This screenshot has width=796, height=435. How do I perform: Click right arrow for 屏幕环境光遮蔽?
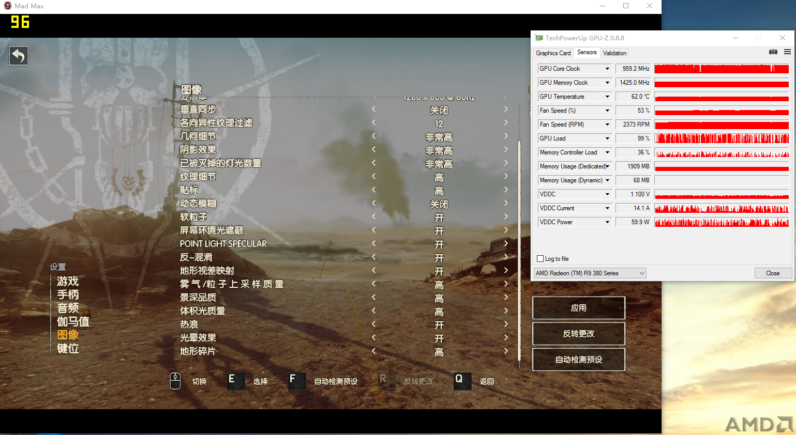click(x=506, y=230)
